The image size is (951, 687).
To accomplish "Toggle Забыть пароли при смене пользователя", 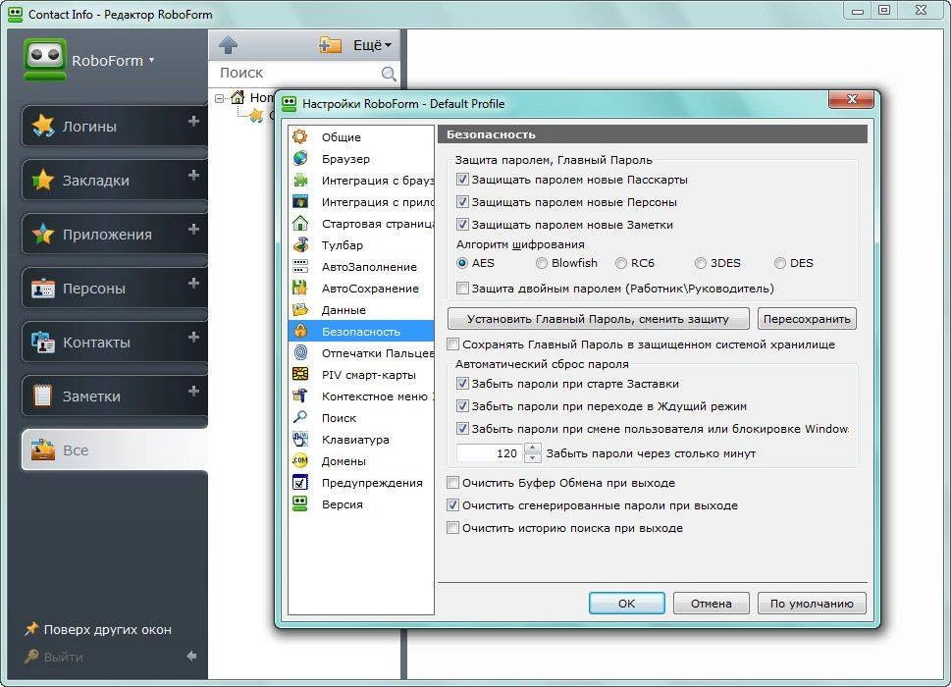I will pyautogui.click(x=462, y=429).
